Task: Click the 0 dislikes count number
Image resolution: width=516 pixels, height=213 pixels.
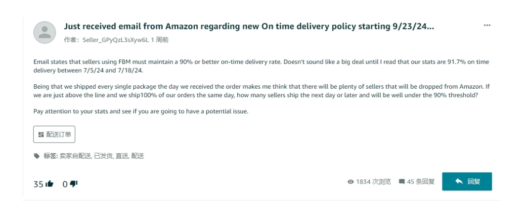Action: (x=65, y=184)
